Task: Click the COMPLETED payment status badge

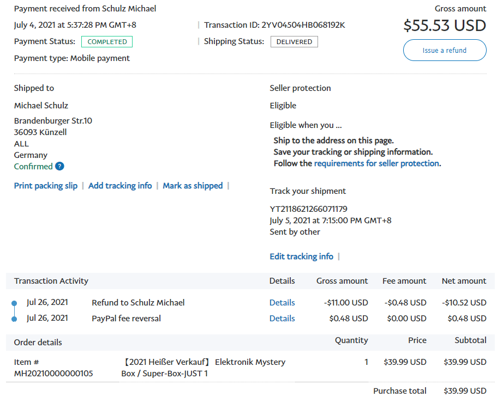Action: click(107, 42)
